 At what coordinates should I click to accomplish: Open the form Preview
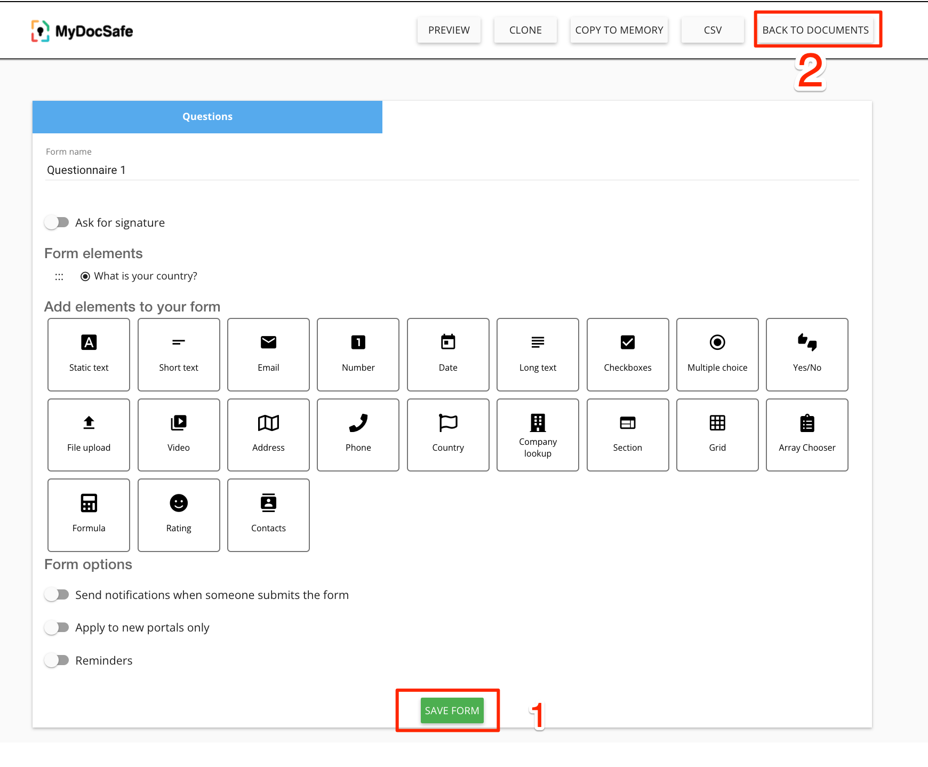(449, 30)
